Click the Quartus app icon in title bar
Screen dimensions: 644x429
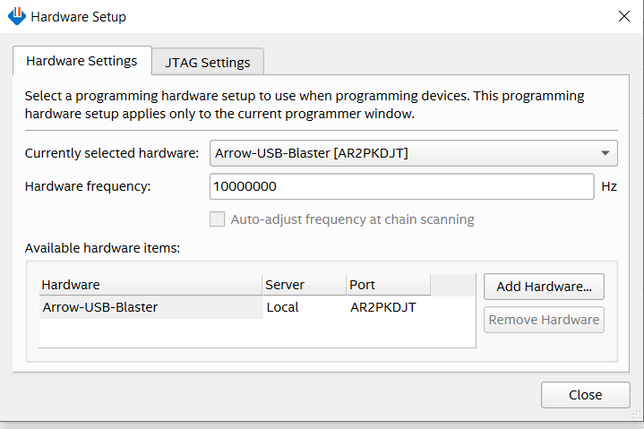[x=16, y=16]
